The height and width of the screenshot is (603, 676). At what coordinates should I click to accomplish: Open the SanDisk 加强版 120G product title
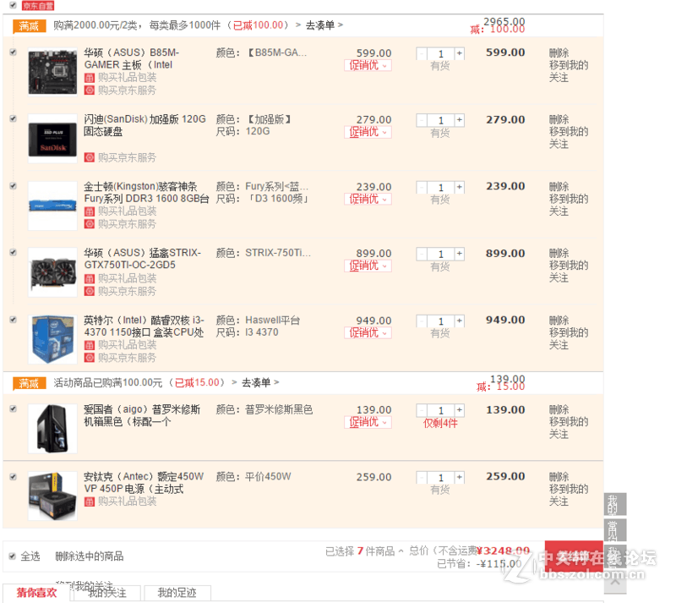click(x=144, y=125)
